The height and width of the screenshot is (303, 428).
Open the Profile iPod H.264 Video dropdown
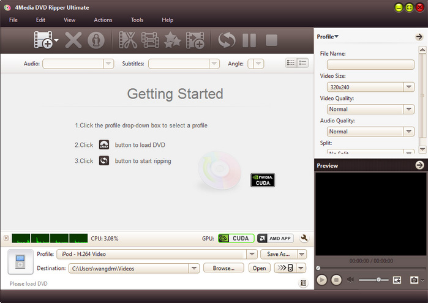tap(252, 254)
